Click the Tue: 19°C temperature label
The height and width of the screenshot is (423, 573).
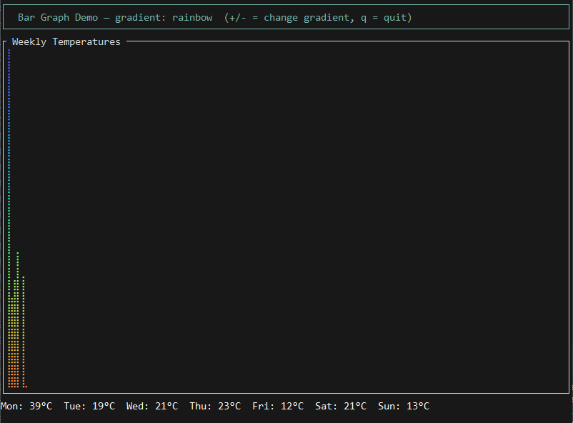pos(89,406)
